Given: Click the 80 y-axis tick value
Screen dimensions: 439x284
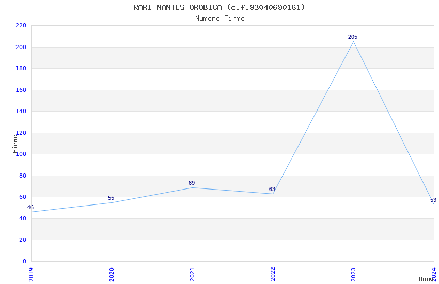Looking at the screenshot, I should tap(23, 176).
